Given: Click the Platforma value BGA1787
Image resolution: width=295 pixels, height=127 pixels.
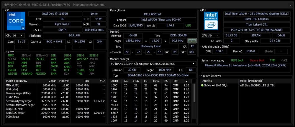Looking at the screenshot, I should pos(75,36).
